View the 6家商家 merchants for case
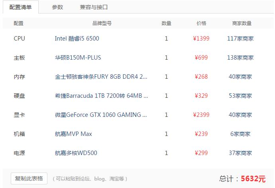The height and width of the screenshot is (188, 275). coord(240,134)
